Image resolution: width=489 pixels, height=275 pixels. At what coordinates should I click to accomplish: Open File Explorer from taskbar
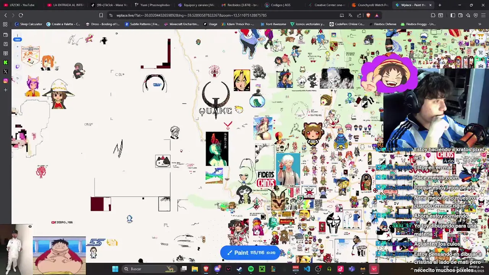(x=195, y=269)
